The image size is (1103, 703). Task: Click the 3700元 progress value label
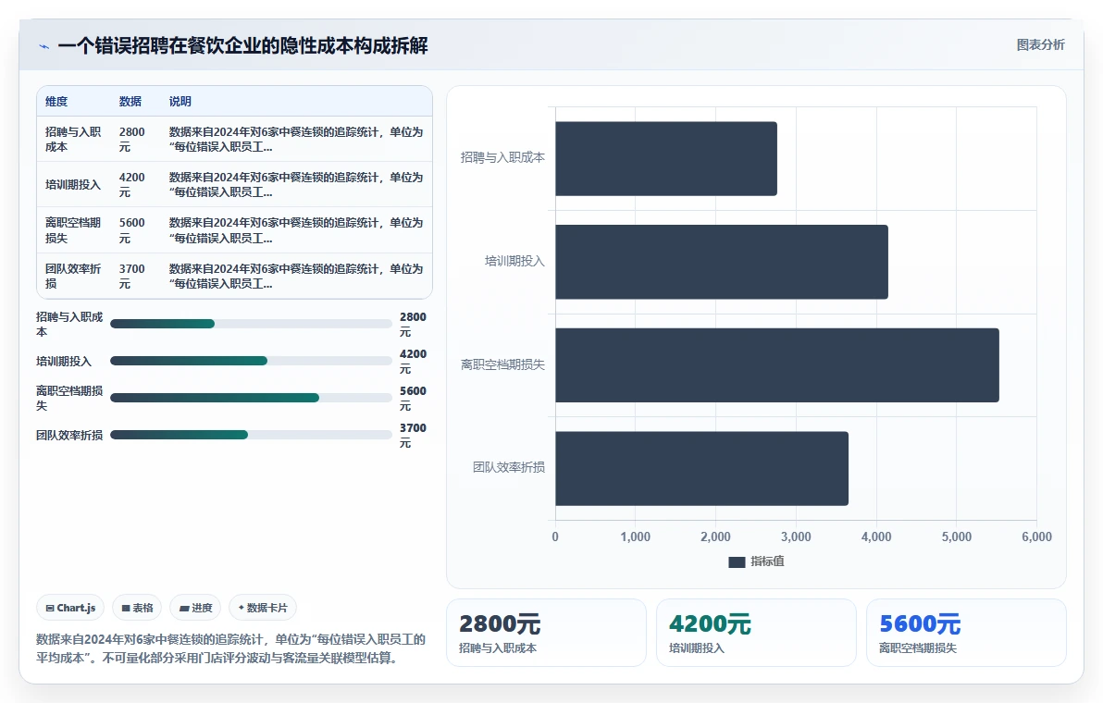click(413, 435)
